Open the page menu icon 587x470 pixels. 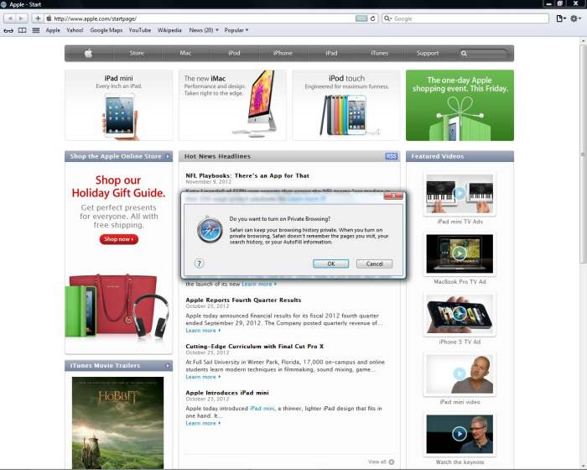(x=560, y=18)
